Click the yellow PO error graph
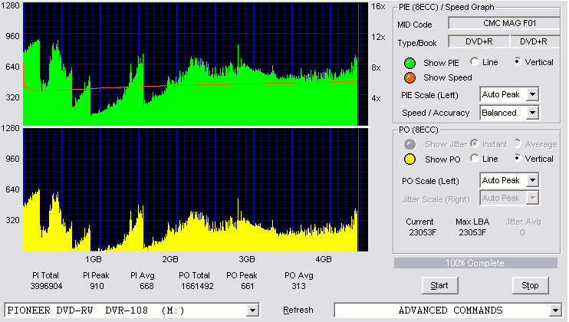Screen dimensions: 569x322 click(x=196, y=189)
